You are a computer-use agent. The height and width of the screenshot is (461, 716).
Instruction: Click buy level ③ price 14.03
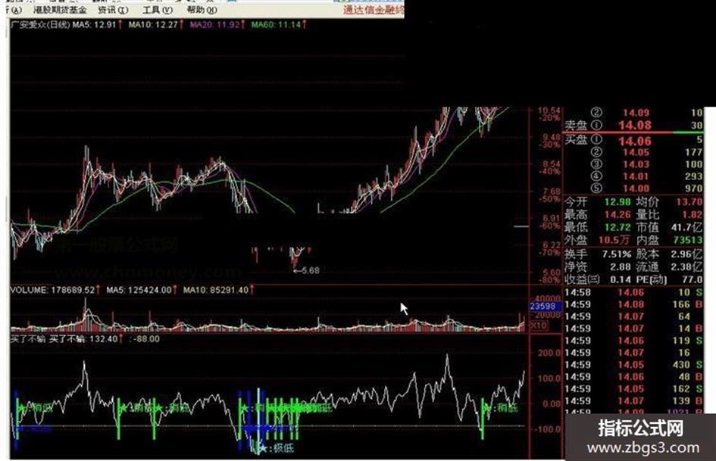pos(636,164)
